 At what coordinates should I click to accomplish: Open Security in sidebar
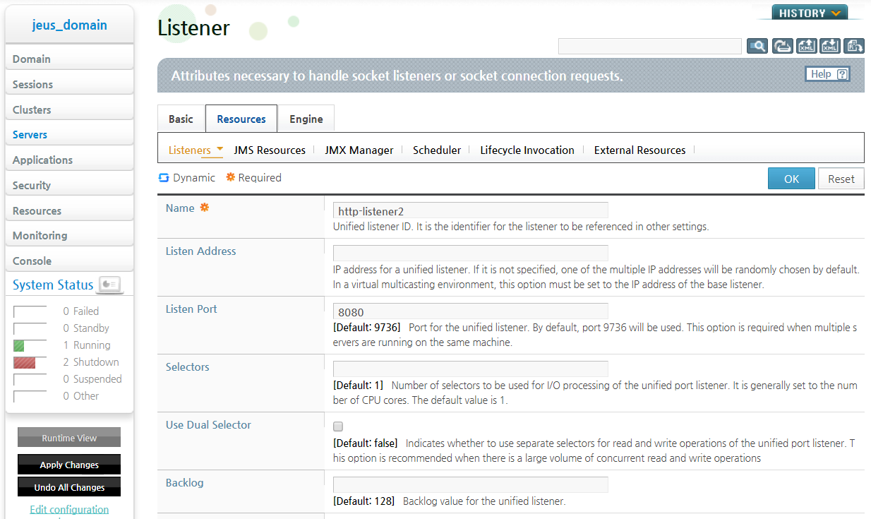[69, 185]
